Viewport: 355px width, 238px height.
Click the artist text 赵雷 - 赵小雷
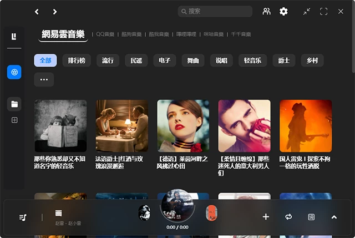click(x=68, y=223)
